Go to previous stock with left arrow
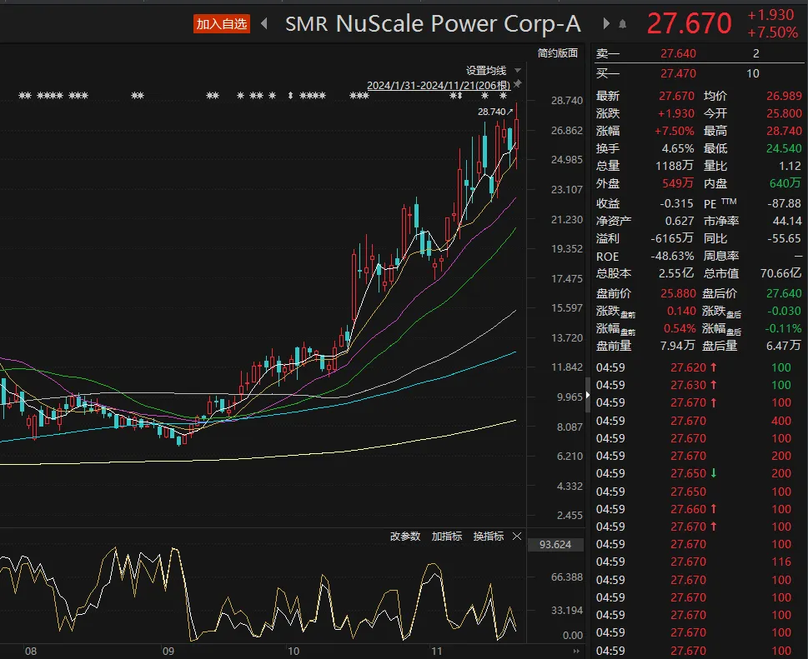Image resolution: width=808 pixels, height=659 pixels. coord(264,24)
